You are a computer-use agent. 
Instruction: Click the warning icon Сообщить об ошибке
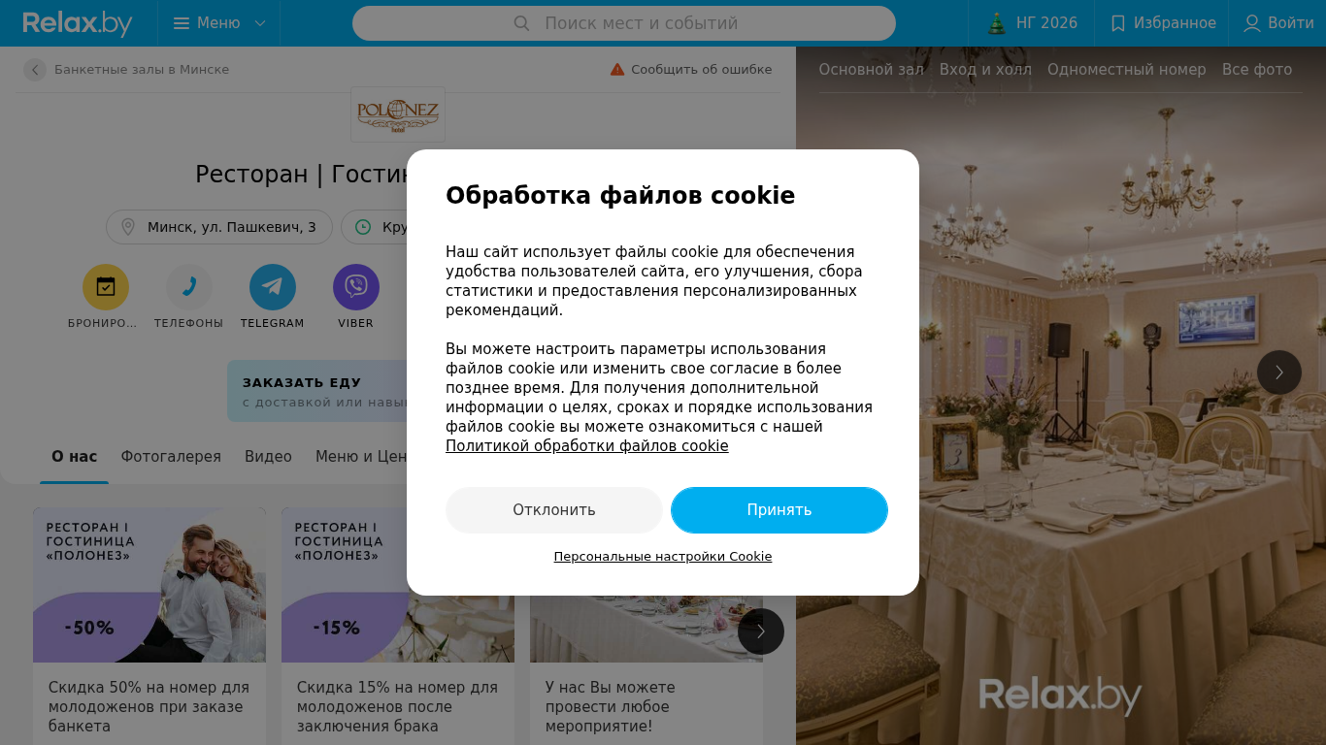point(617,70)
